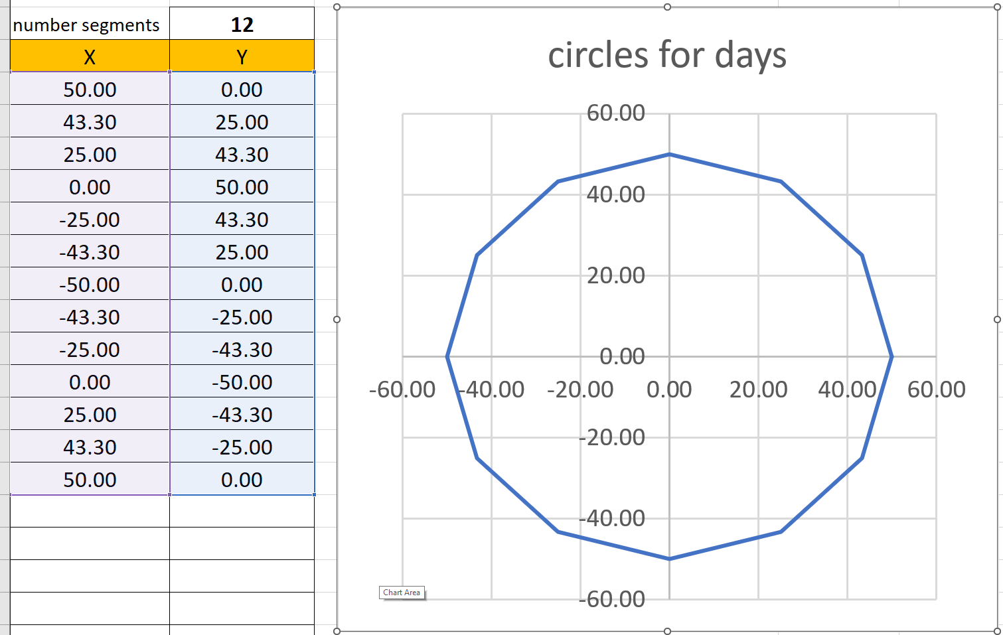
Task: Click the left-middle chart resize handle
Action: pos(337,319)
